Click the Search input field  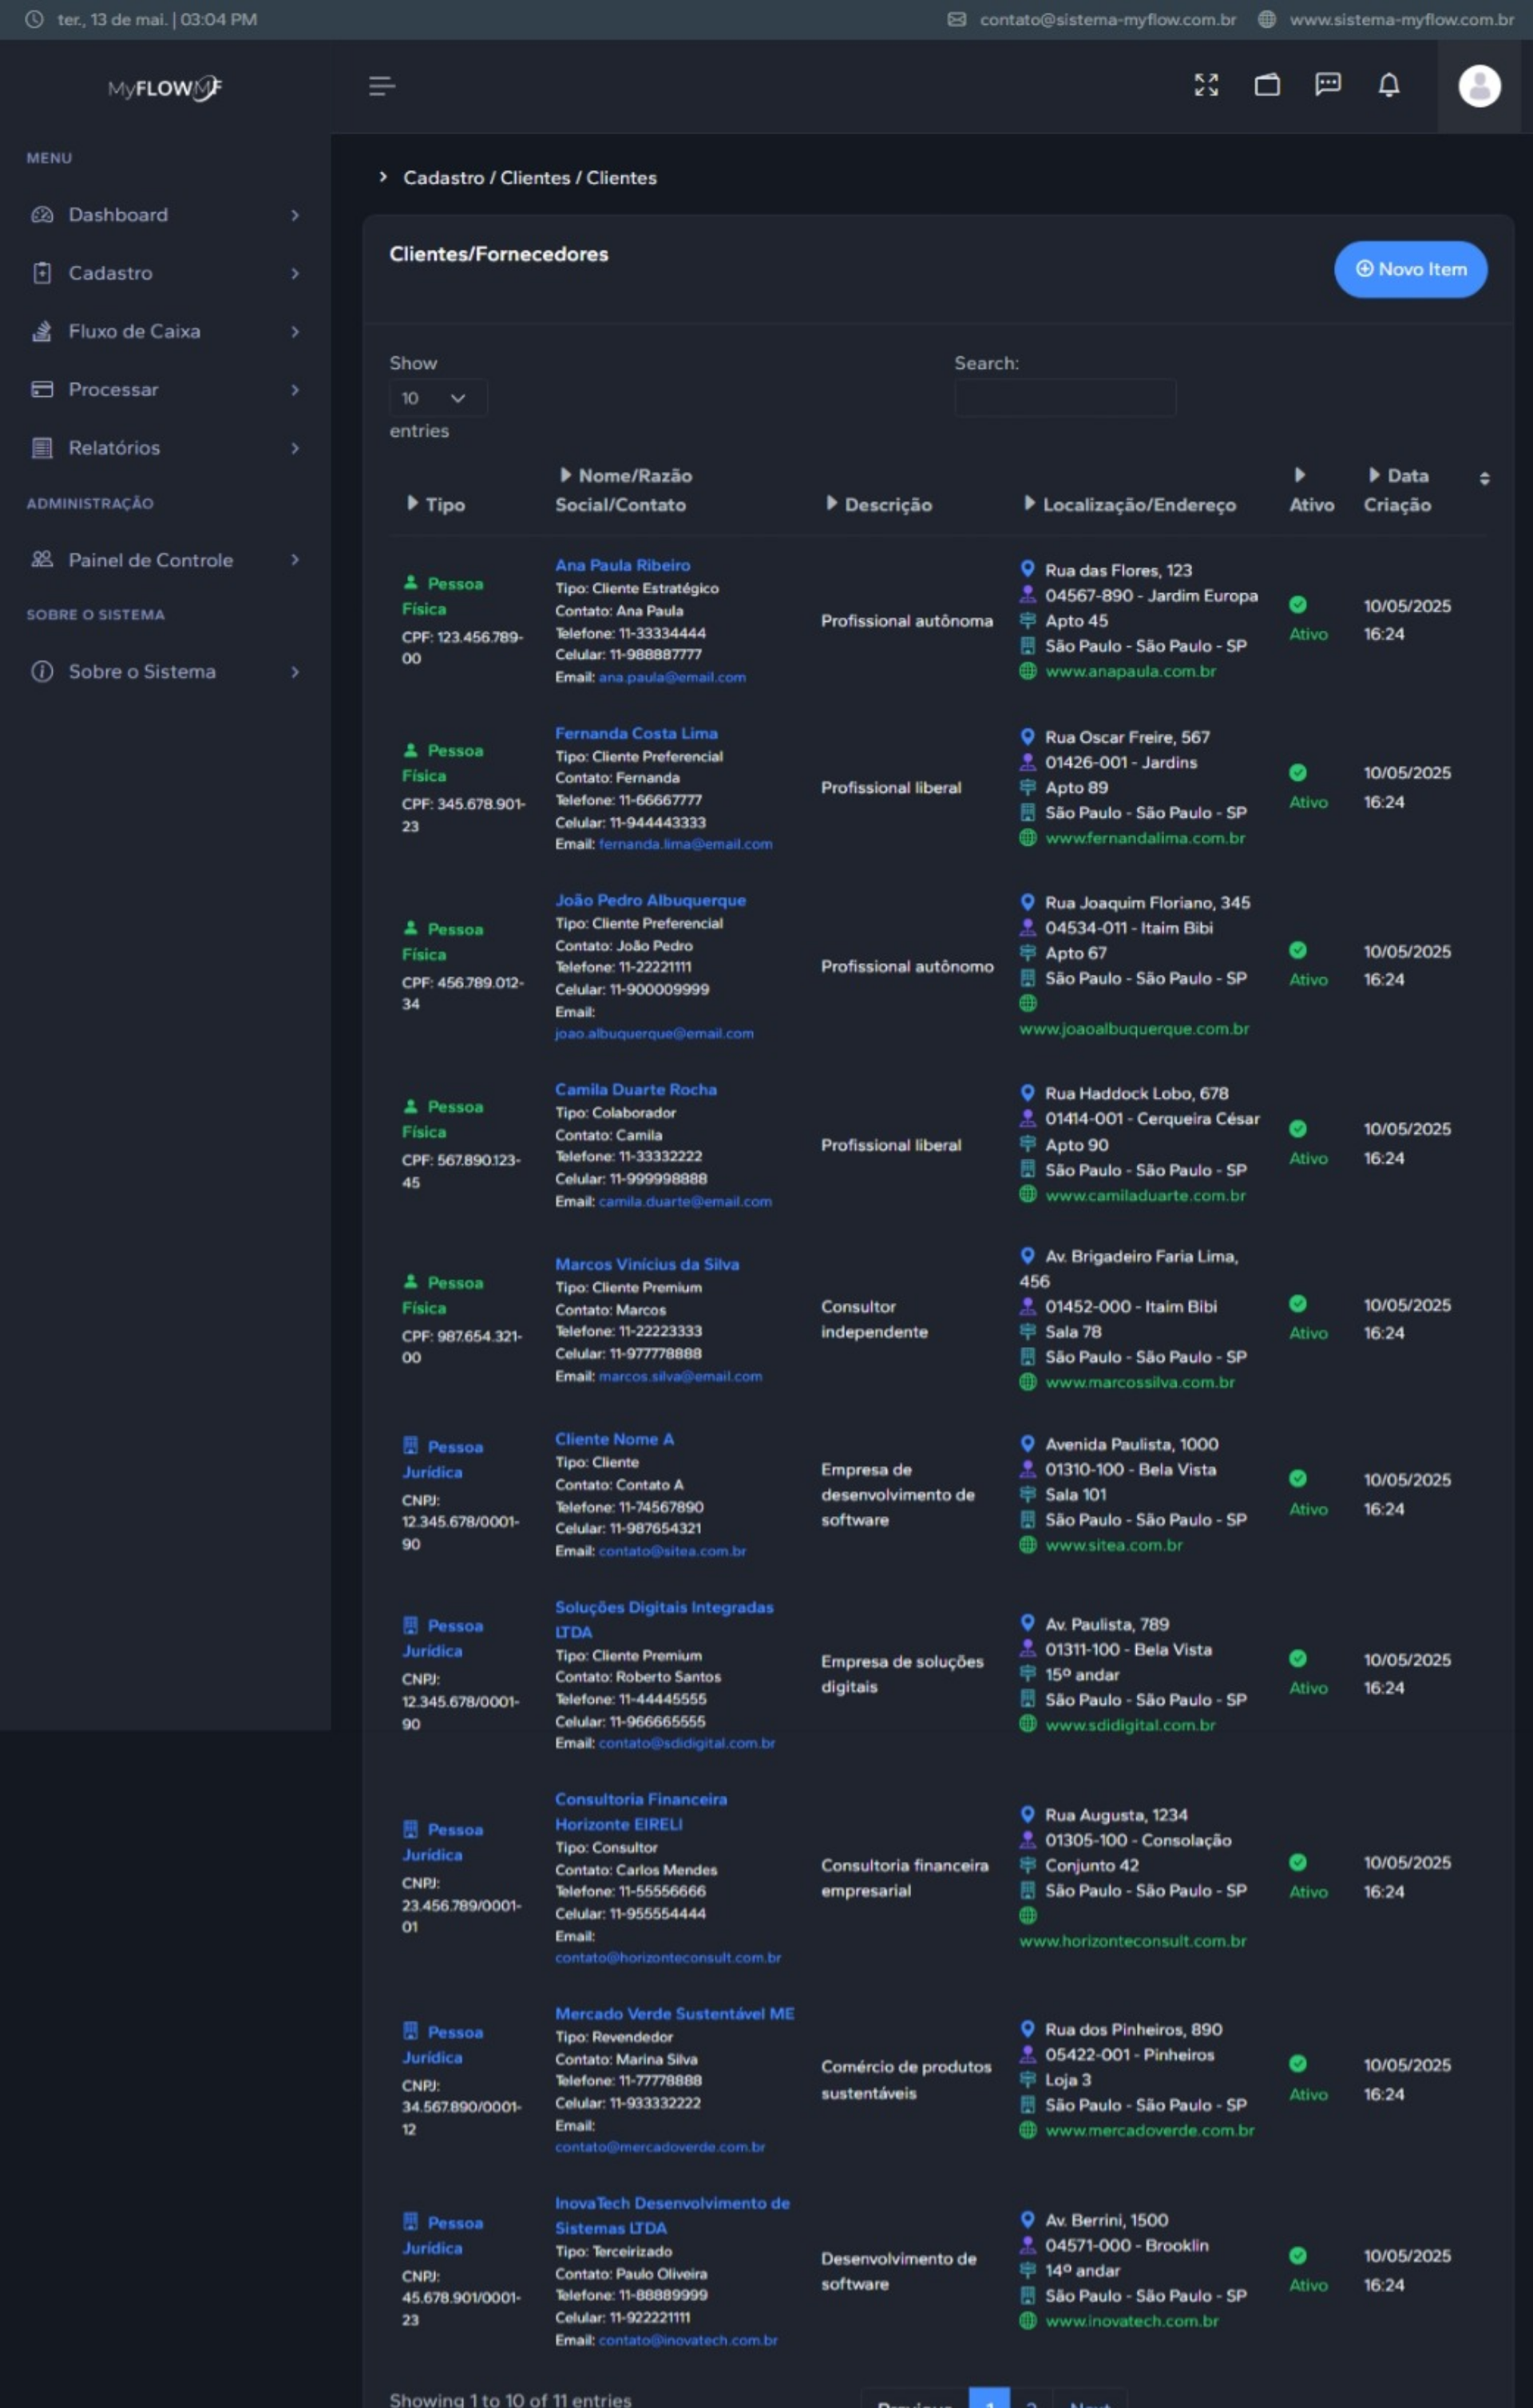[1064, 398]
